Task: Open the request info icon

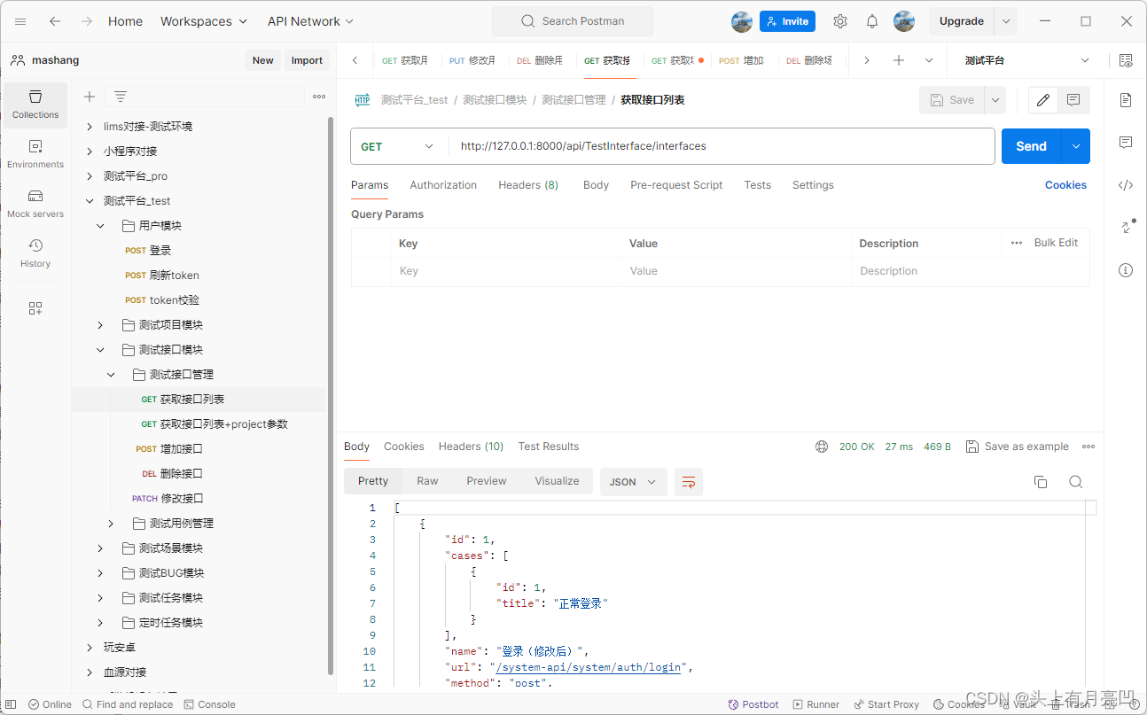Action: [1126, 270]
